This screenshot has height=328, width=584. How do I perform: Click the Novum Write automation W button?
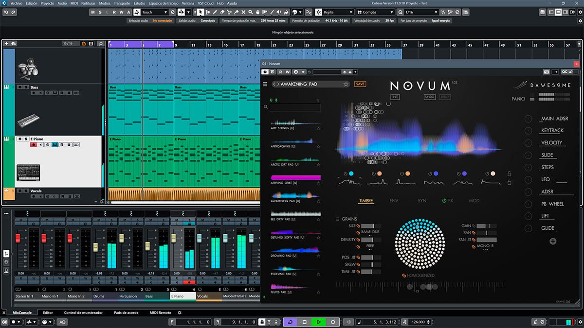(x=288, y=72)
